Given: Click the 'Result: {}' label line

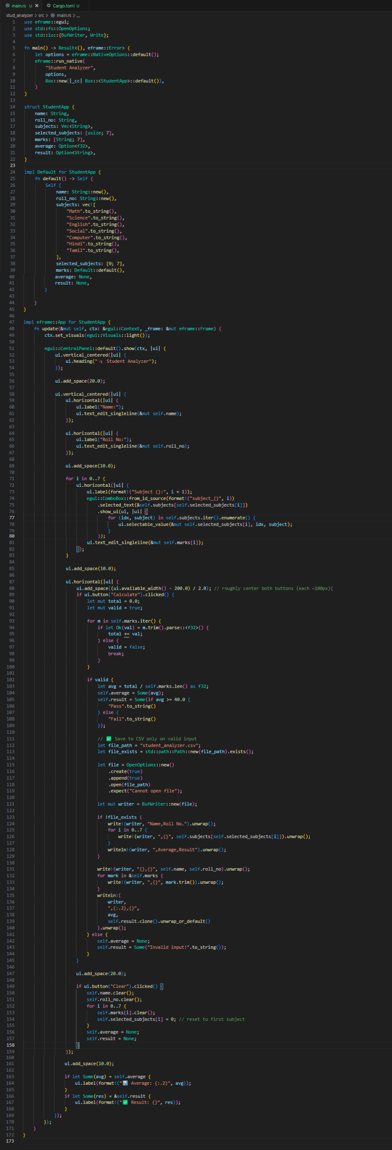Looking at the screenshot, I should click(128, 1102).
